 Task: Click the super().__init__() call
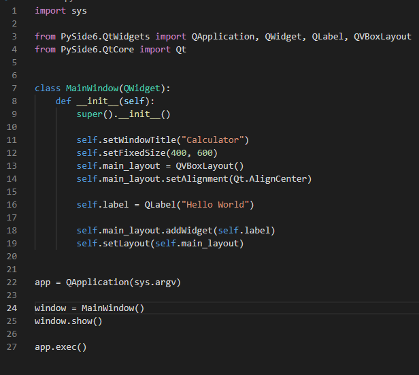123,114
